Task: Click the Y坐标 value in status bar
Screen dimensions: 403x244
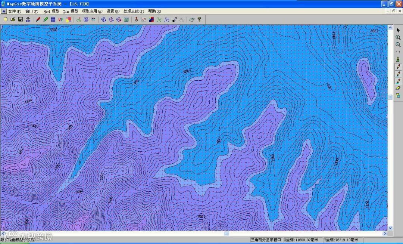Action: click(341, 240)
